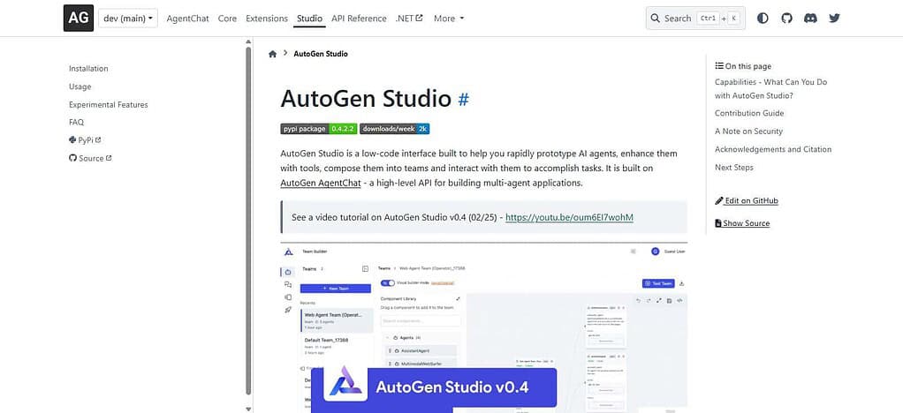This screenshot has height=413, width=903.
Task: Expand the More dropdown menu
Action: click(x=449, y=19)
